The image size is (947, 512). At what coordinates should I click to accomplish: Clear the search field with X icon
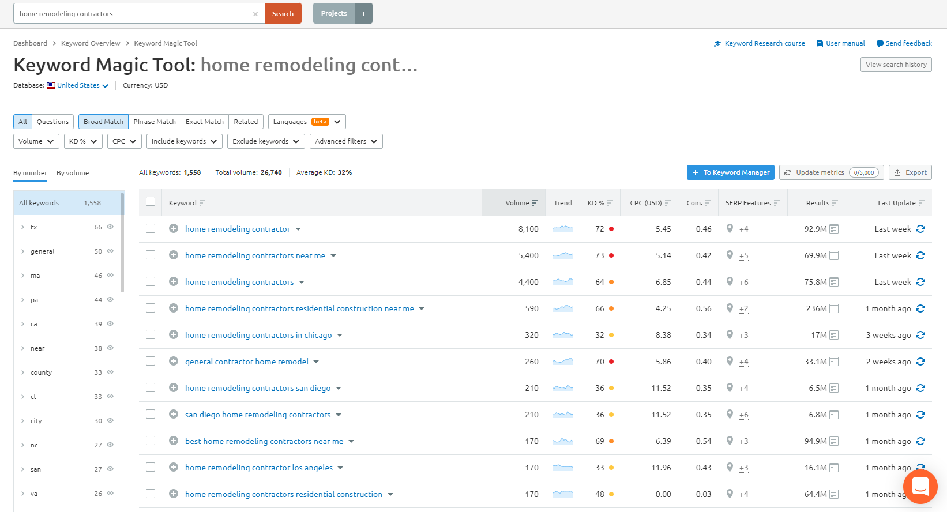pyautogui.click(x=255, y=14)
